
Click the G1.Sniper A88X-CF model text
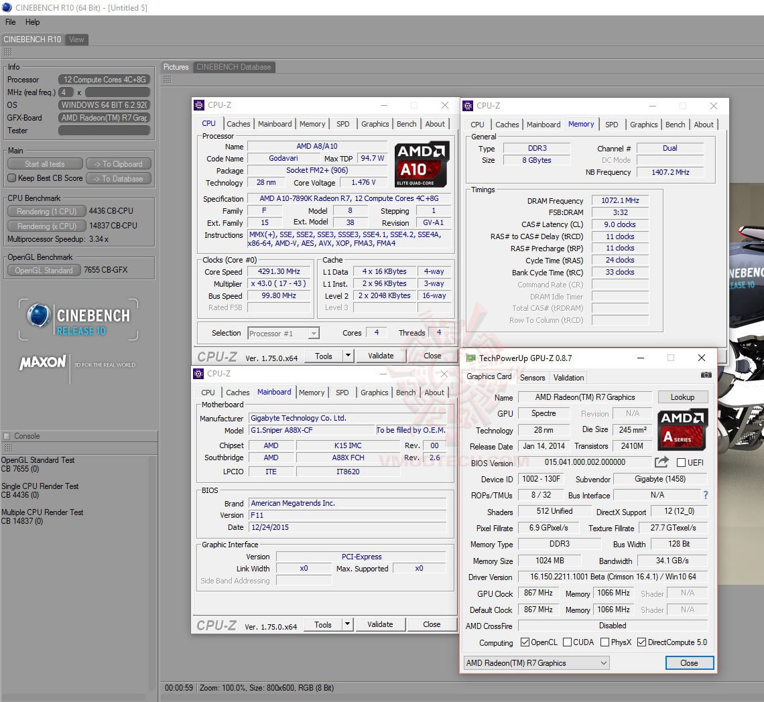click(281, 430)
